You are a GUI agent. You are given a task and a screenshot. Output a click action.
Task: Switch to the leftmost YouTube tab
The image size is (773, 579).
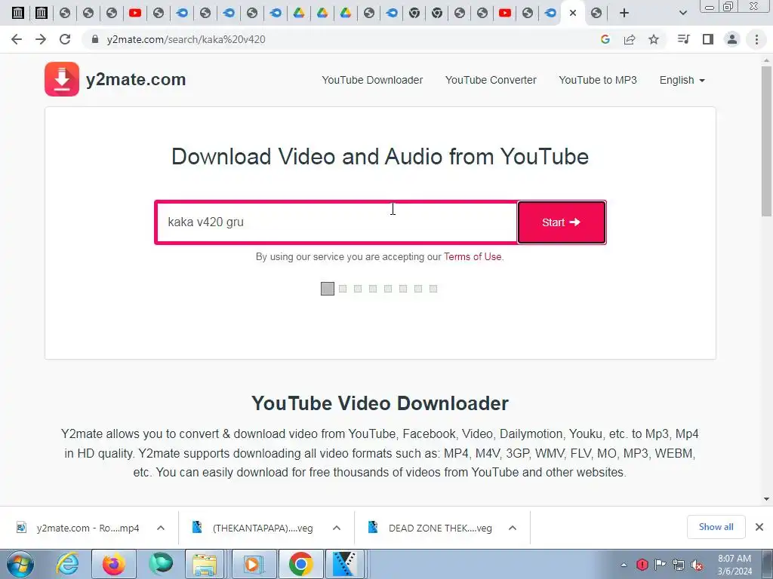click(134, 13)
